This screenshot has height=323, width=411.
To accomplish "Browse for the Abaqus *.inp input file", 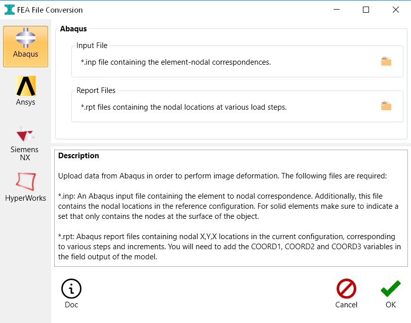I will coord(386,61).
